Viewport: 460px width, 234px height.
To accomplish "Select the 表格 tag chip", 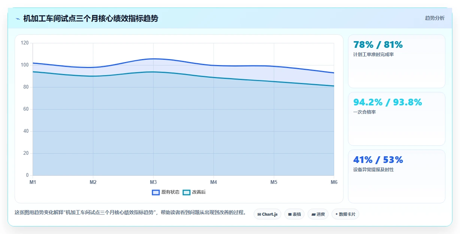I will (294, 214).
